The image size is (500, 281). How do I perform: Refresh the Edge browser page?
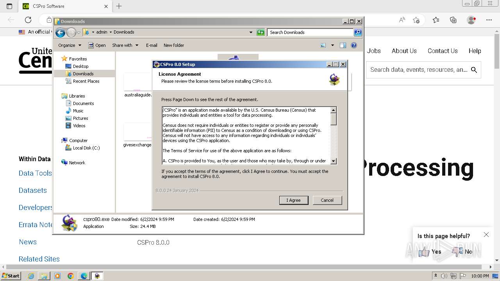(28, 20)
